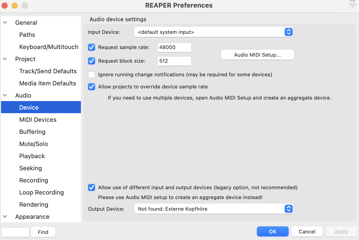Toggle Request block size checkbox
The width and height of the screenshot is (359, 240).
(x=92, y=61)
